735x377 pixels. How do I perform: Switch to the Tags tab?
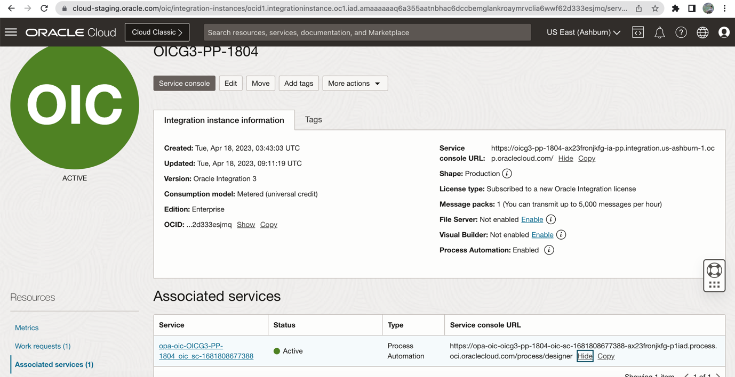[313, 120]
